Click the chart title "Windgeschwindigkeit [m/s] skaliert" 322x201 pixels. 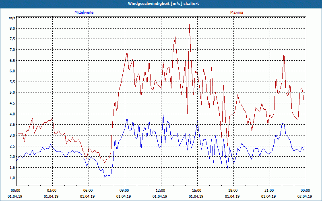point(163,4)
